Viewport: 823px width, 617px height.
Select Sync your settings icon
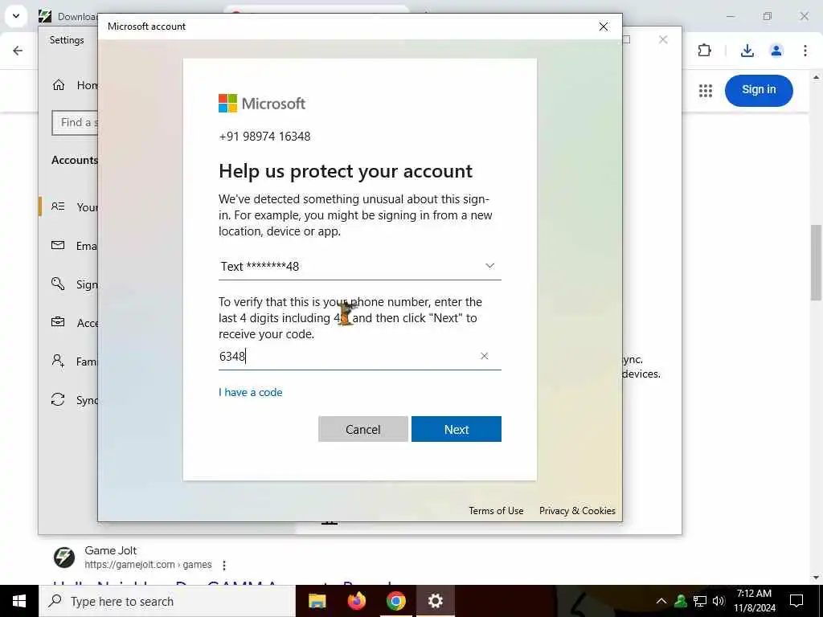pos(58,400)
